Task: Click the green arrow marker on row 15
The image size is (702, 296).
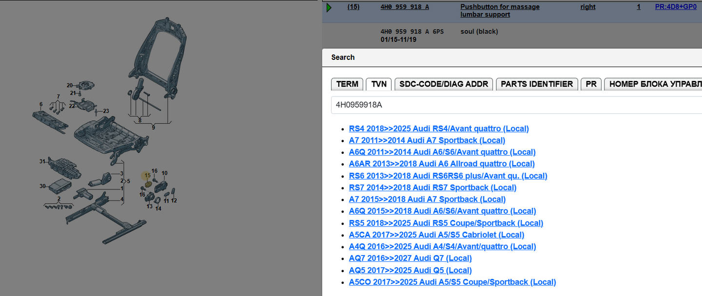Action: [329, 7]
